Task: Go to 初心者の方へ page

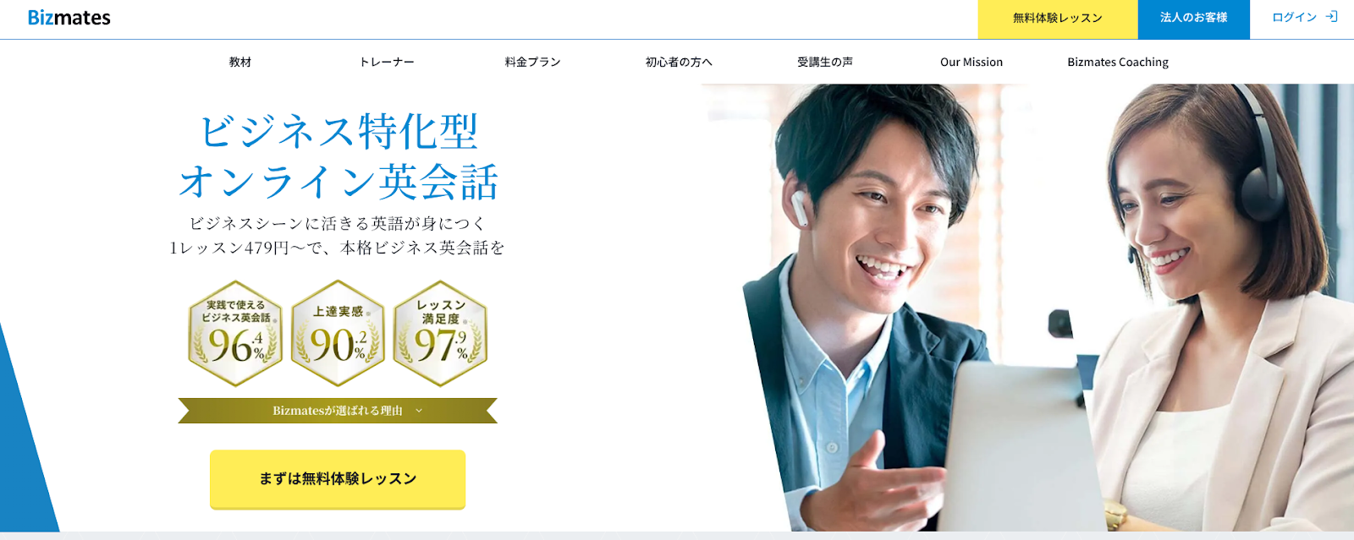Action: [679, 62]
